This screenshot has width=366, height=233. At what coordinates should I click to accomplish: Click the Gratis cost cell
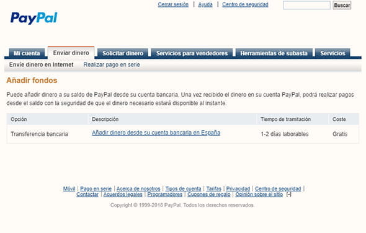[x=340, y=134]
